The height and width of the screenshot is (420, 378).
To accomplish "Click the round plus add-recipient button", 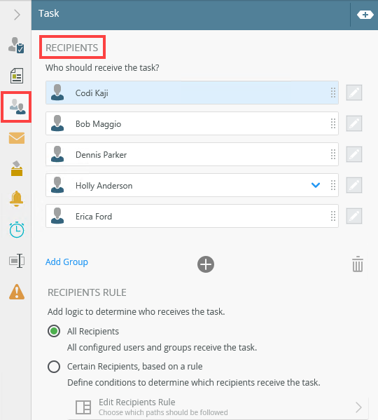I will click(206, 264).
